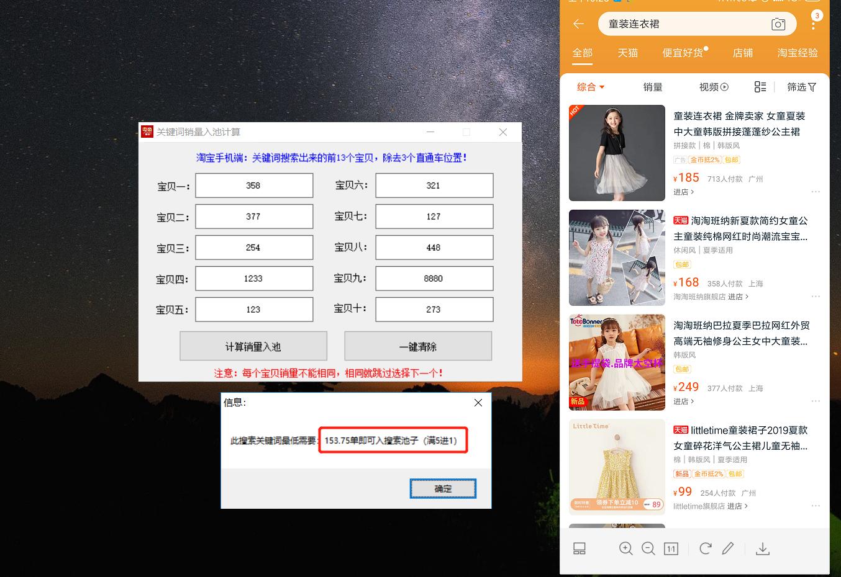Viewport: 841px width, 577px height.
Task: Click the 视频 play filter
Action: click(x=714, y=87)
